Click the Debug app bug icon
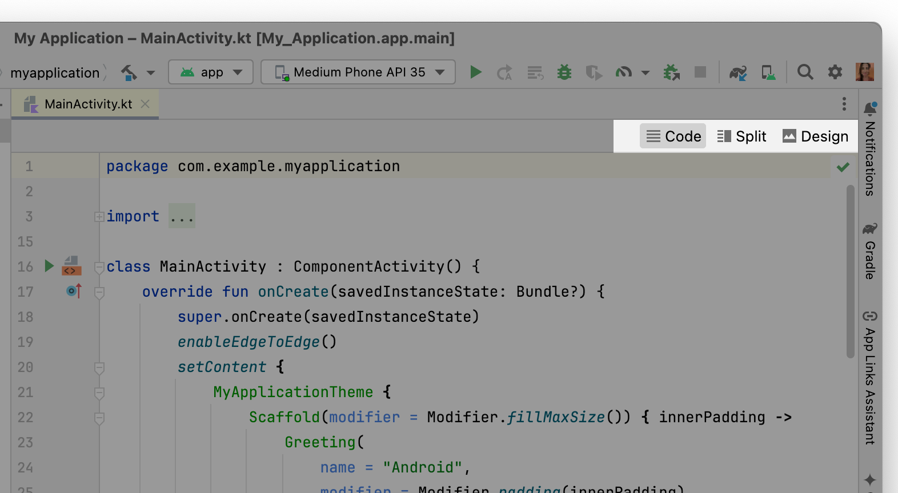 coord(564,72)
